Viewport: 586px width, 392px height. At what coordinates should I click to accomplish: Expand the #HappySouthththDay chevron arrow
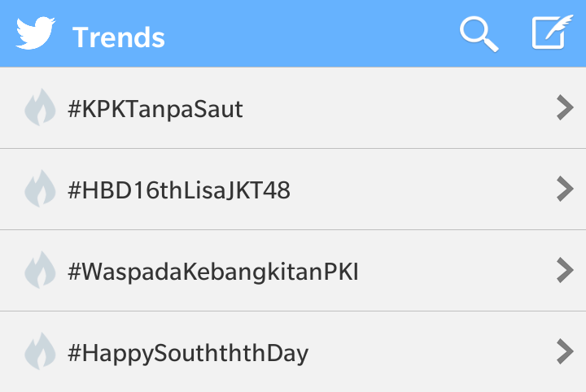coord(565,351)
